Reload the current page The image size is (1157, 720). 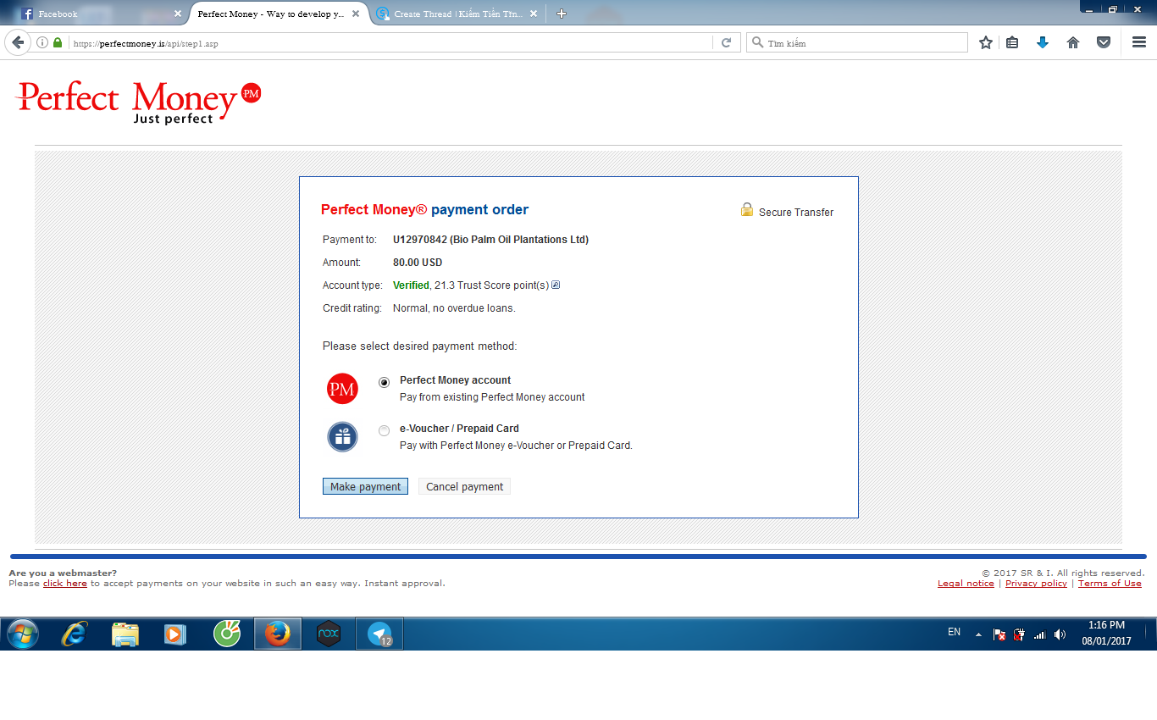coord(726,42)
